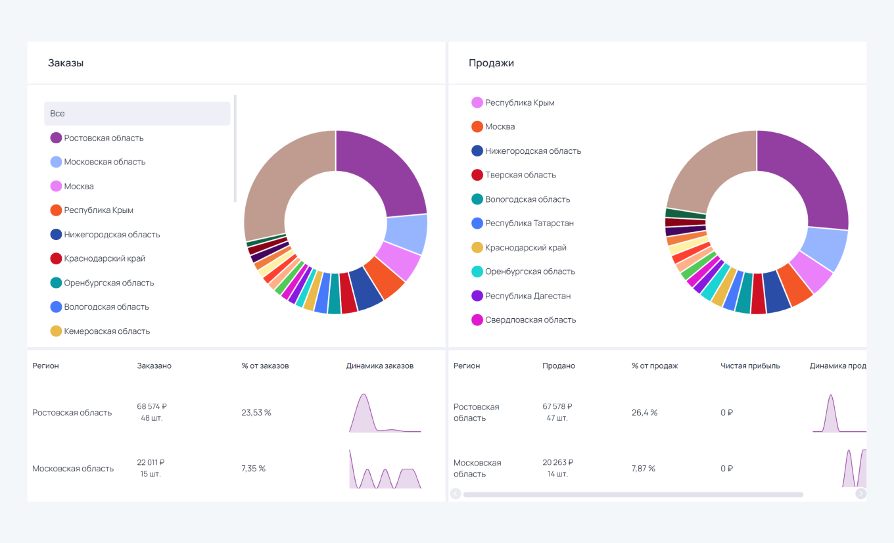Click Свердловская область magenta legend dot
Viewport: 894px width, 543px height.
[x=477, y=320]
